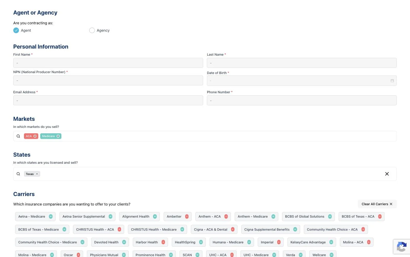This screenshot has height=257, width=410.
Task: Click inside the Markets selection box
Action: point(205,136)
